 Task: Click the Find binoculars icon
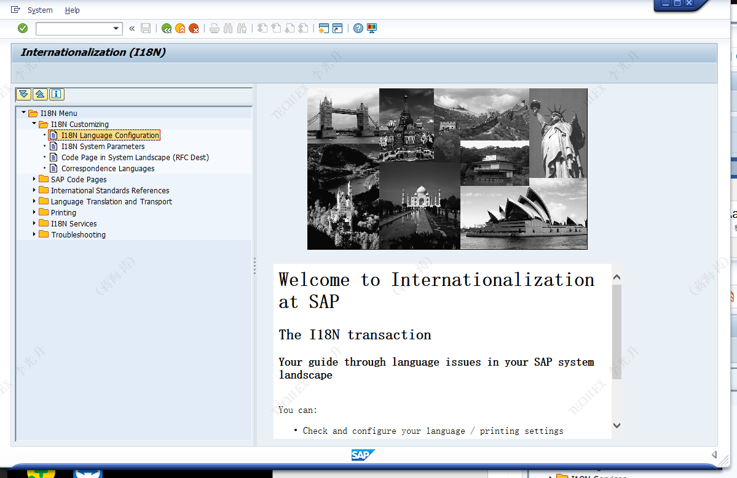228,29
